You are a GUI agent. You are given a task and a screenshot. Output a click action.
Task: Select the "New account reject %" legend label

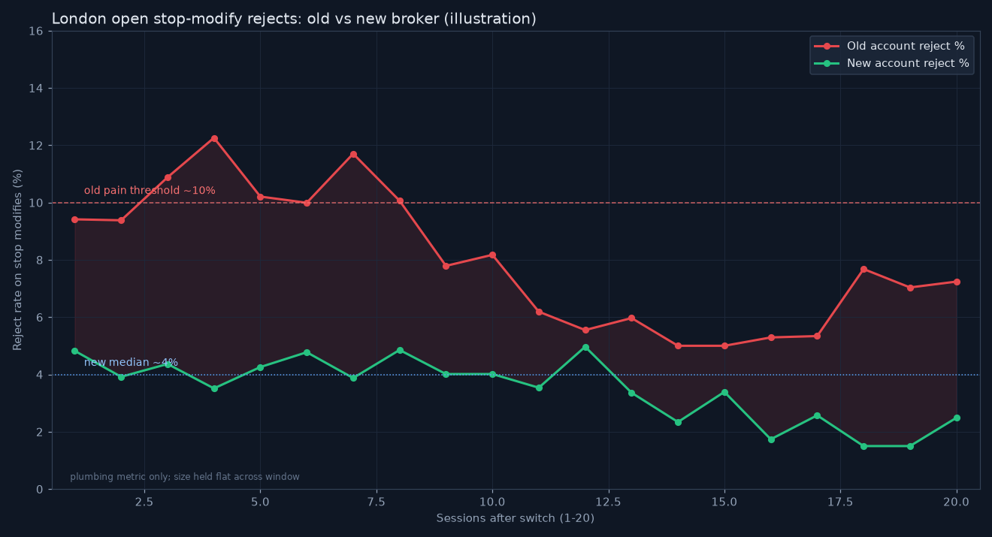(x=908, y=64)
